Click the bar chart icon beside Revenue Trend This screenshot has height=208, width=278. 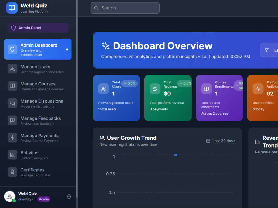click(x=258, y=142)
